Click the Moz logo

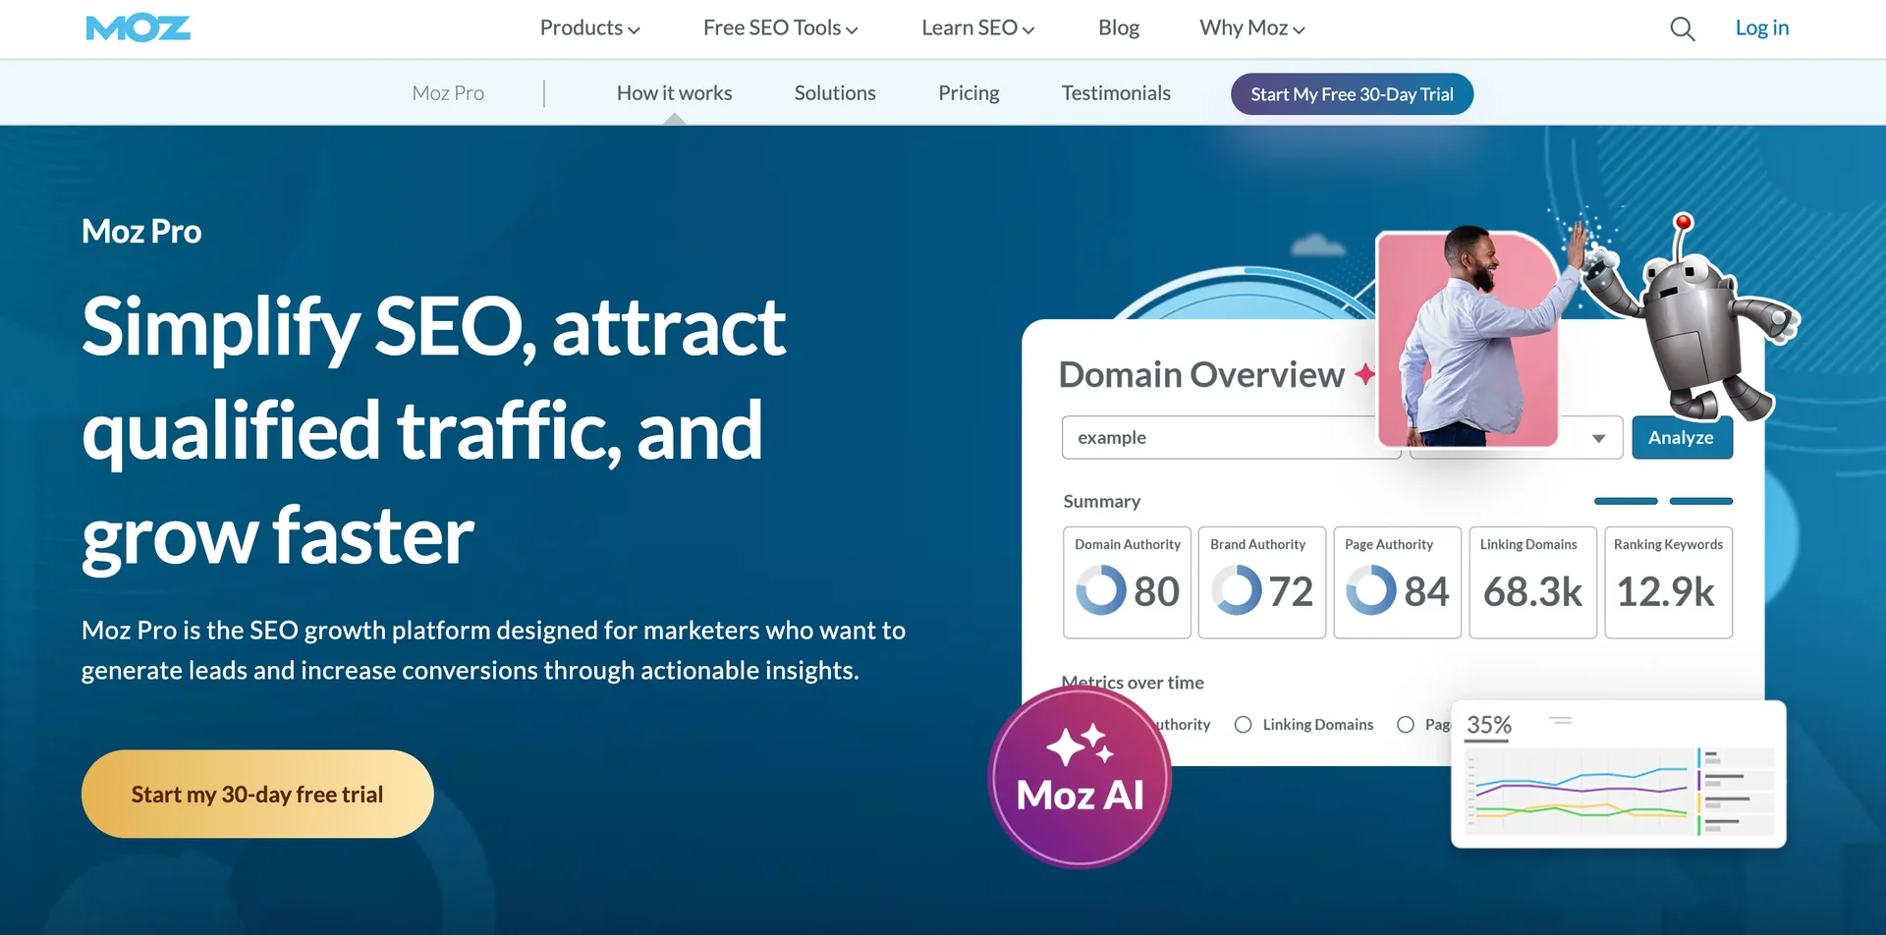coord(138,27)
